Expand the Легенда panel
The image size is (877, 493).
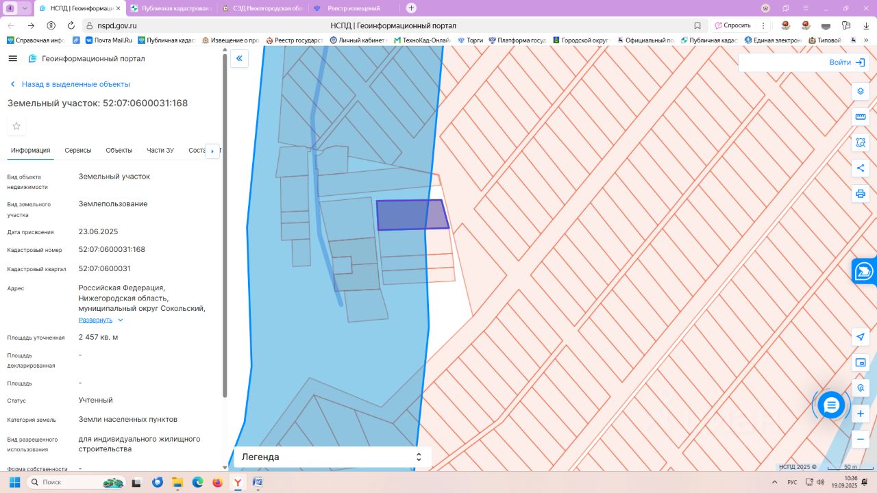point(332,457)
